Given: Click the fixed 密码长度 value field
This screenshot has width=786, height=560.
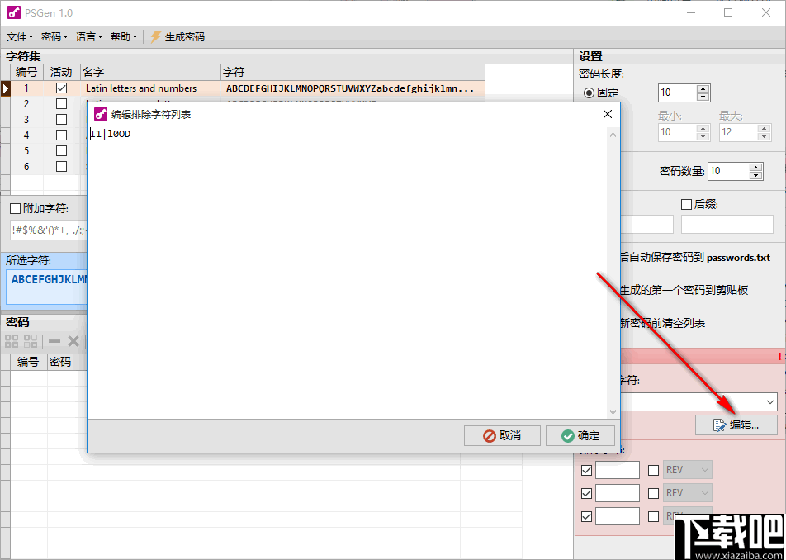Looking at the screenshot, I should point(678,93).
